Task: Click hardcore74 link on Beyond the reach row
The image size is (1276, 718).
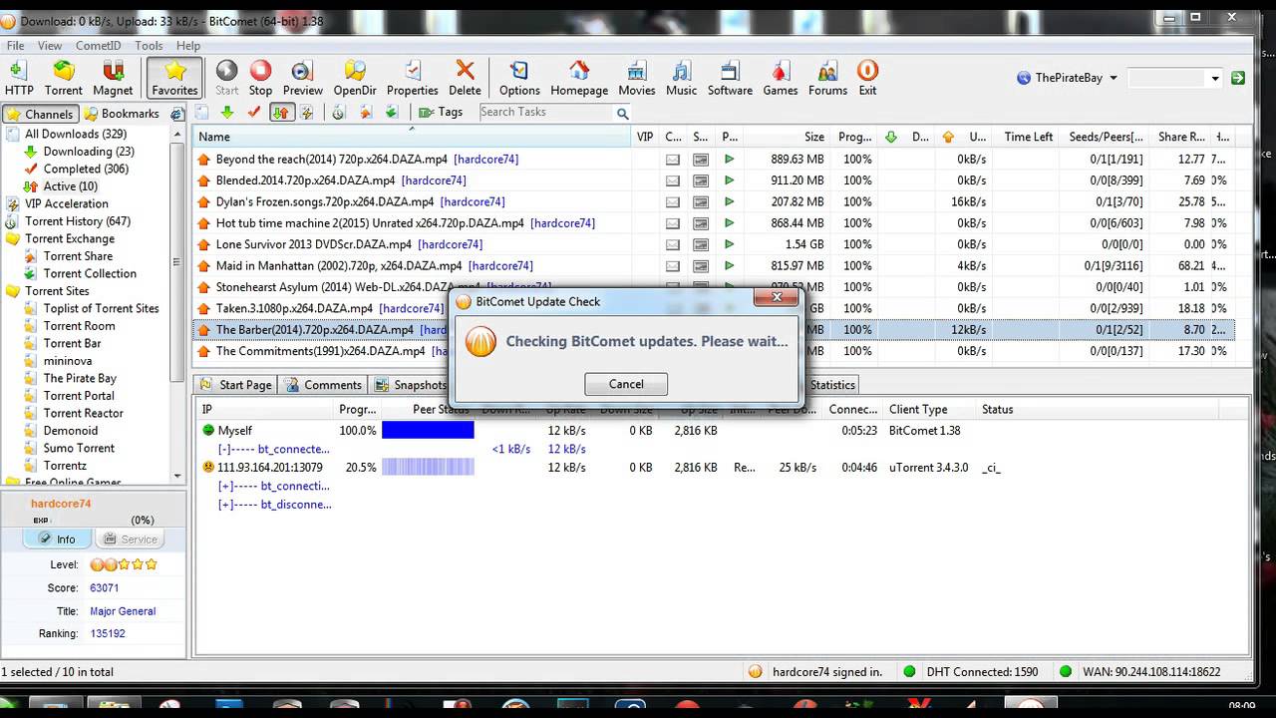Action: coord(485,160)
